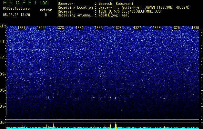The width and height of the screenshot is (203, 129).
Task: Click the 'Receiver' field label
Action: [66, 11]
